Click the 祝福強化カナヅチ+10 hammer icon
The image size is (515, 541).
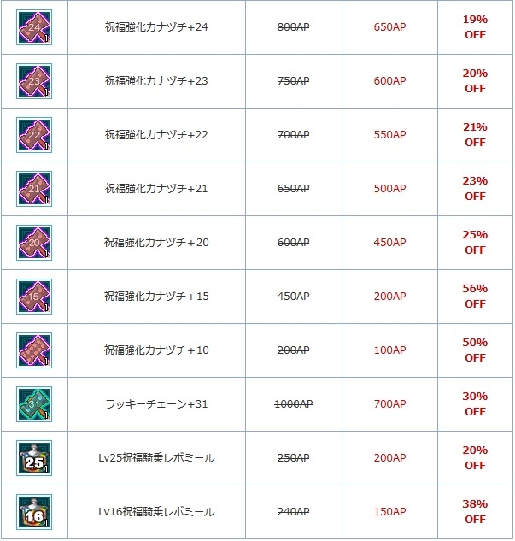click(x=34, y=350)
